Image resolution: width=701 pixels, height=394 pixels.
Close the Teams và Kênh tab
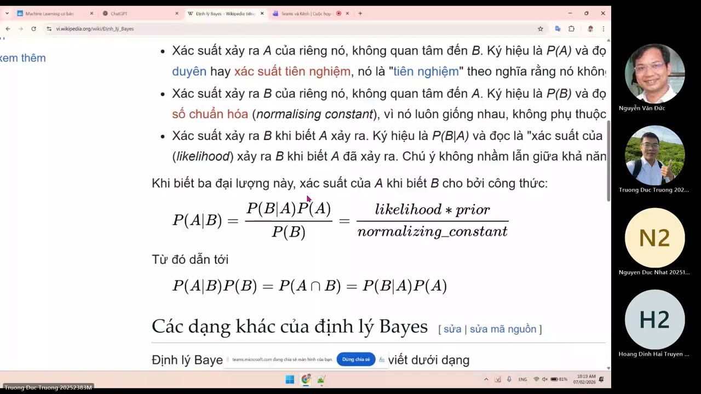pyautogui.click(x=347, y=13)
